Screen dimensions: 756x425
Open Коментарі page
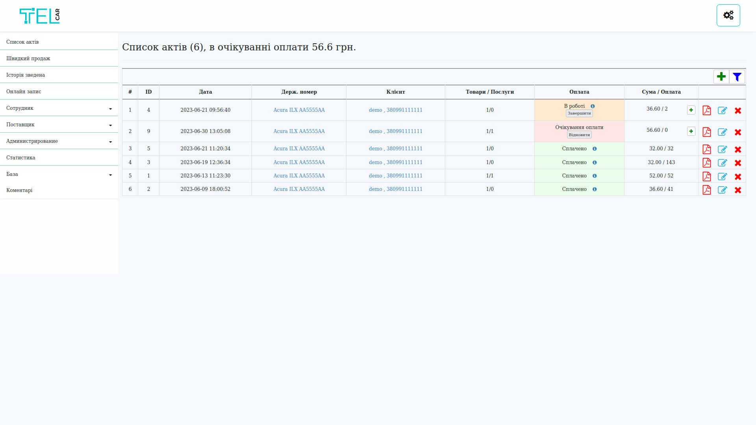59,190
